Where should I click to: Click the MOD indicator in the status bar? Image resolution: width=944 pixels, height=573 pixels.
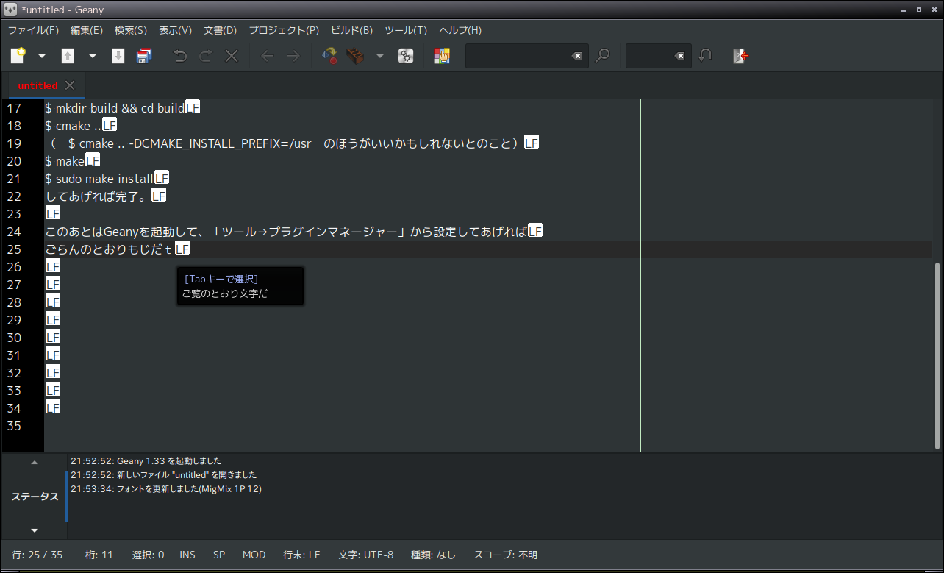254,555
